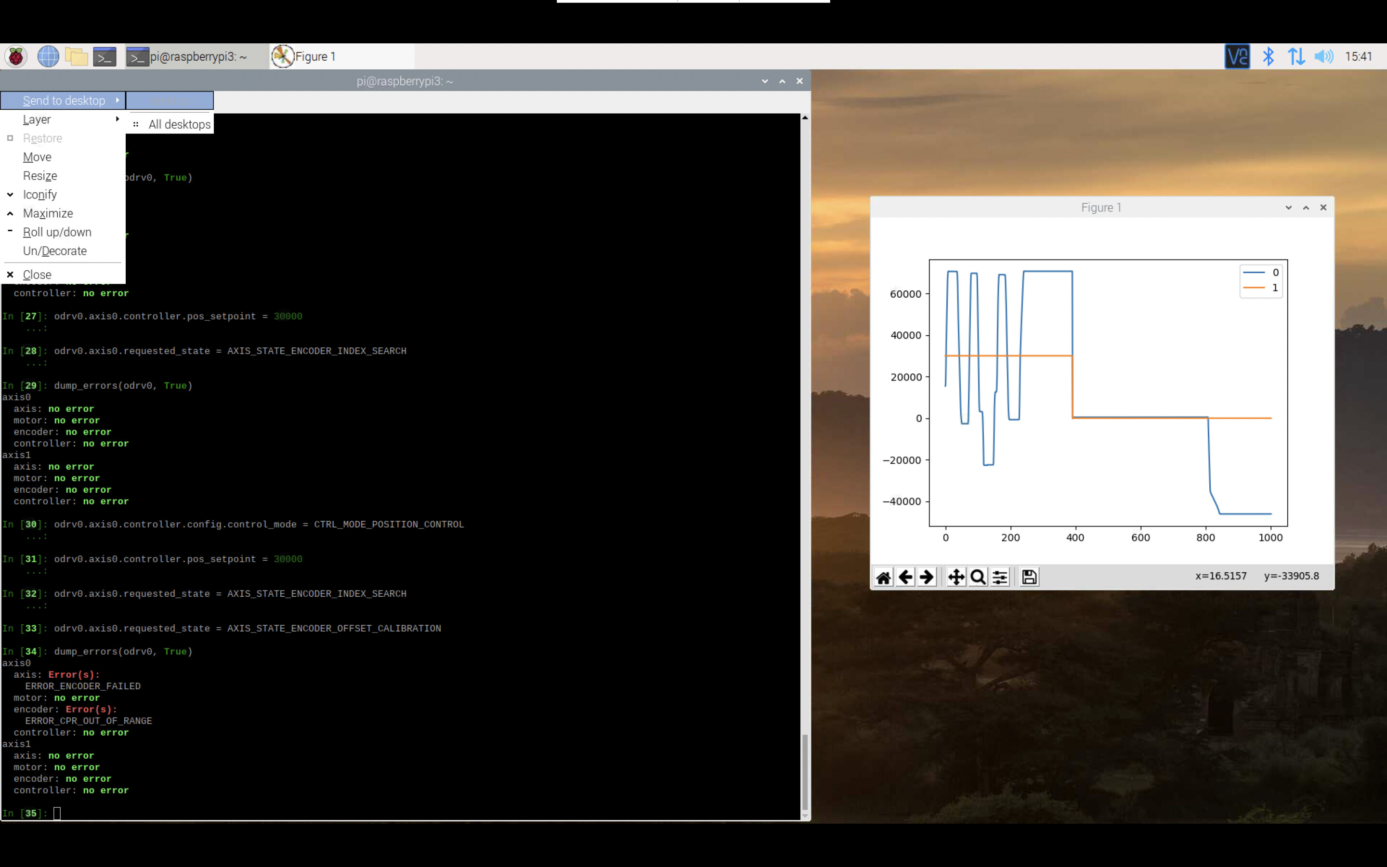This screenshot has width=1387, height=867.
Task: Expand the Send to desktop submenu
Action: coord(63,100)
